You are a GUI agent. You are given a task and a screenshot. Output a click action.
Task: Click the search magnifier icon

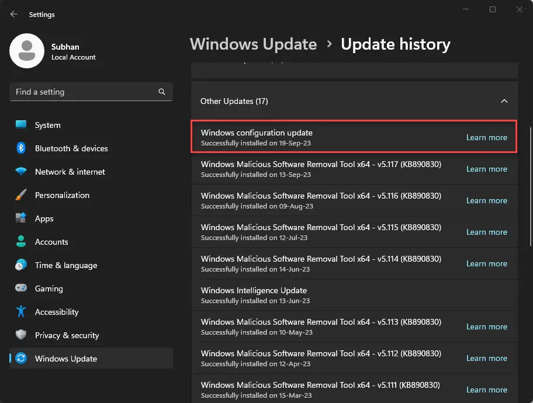(162, 92)
